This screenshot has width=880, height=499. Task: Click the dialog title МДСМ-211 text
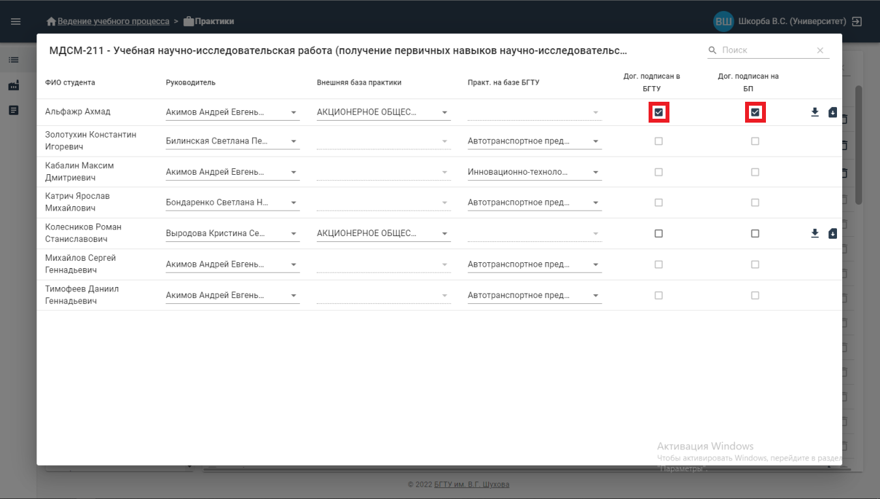[338, 50]
